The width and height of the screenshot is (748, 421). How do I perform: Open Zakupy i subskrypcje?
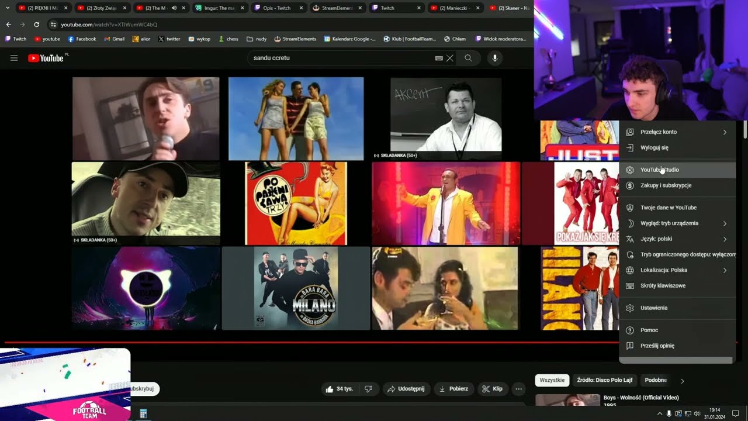point(677,185)
